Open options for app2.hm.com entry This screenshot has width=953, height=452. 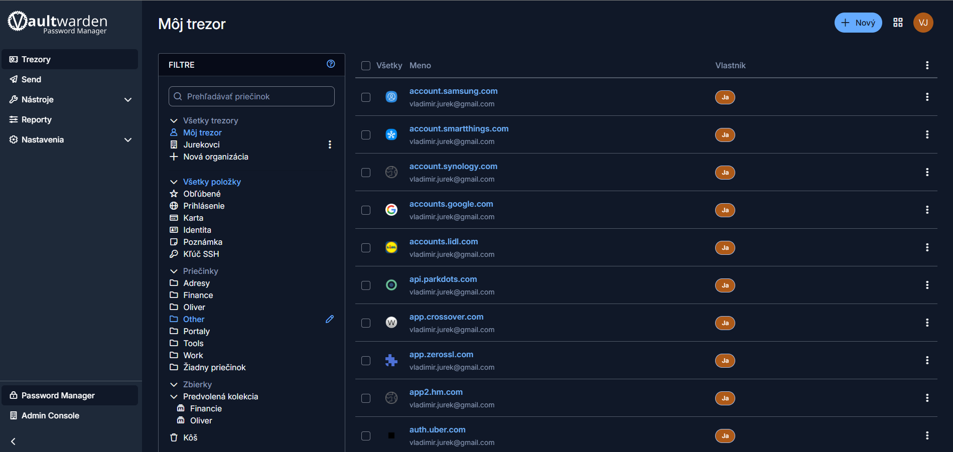tap(927, 398)
